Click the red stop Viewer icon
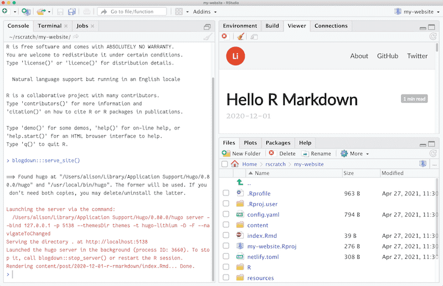Screen dimensions: 443x286 [224, 36]
